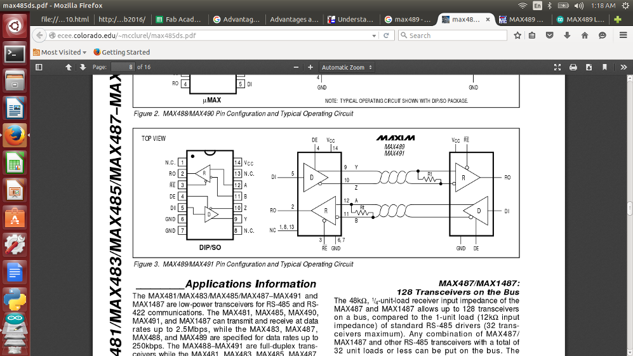This screenshot has height=356, width=633.
Task: Click the address bar URL
Action: coord(126,36)
